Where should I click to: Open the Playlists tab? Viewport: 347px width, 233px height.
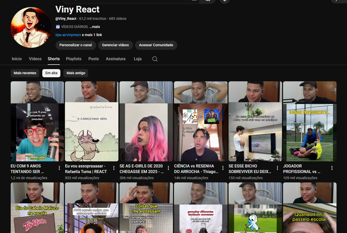point(74,59)
